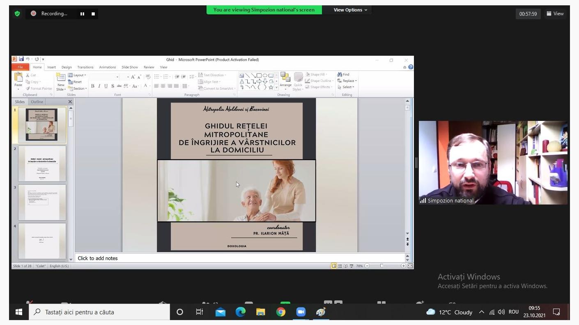
Task: Select slide 3 thumbnail in Slides pane
Action: click(x=42, y=202)
